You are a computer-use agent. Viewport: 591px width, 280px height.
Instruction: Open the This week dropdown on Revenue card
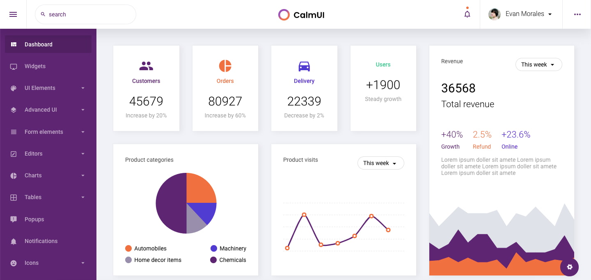click(538, 64)
